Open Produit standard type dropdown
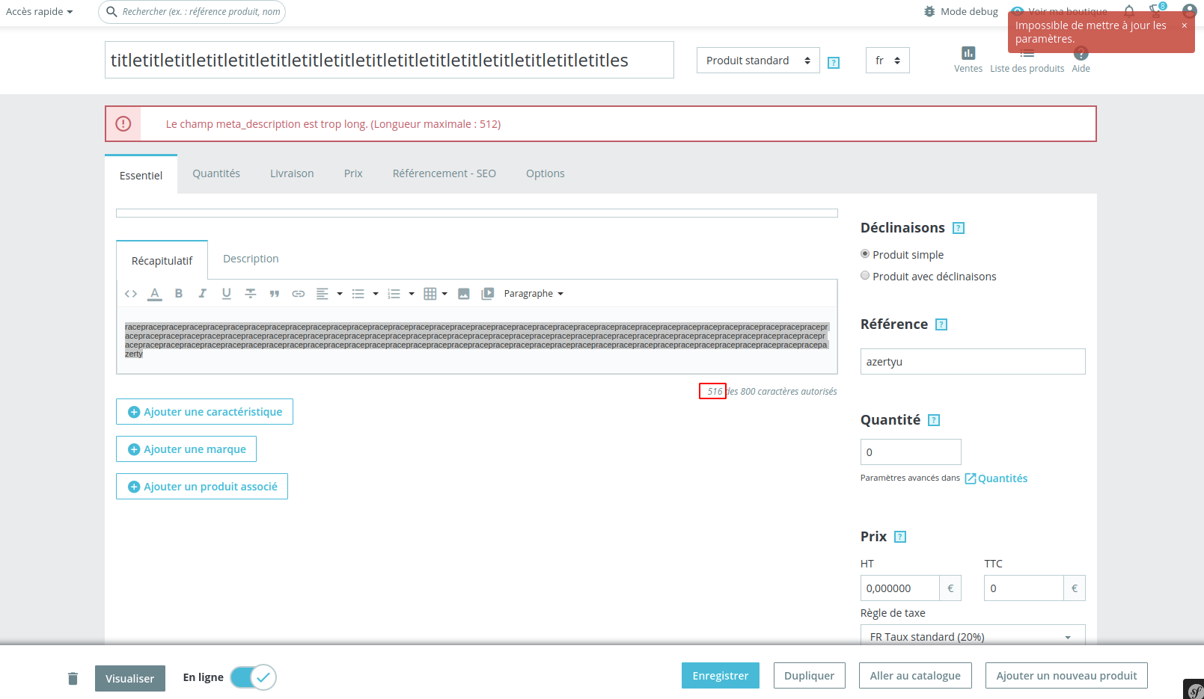Screen dimensions: 1204x699 pyautogui.click(x=758, y=61)
